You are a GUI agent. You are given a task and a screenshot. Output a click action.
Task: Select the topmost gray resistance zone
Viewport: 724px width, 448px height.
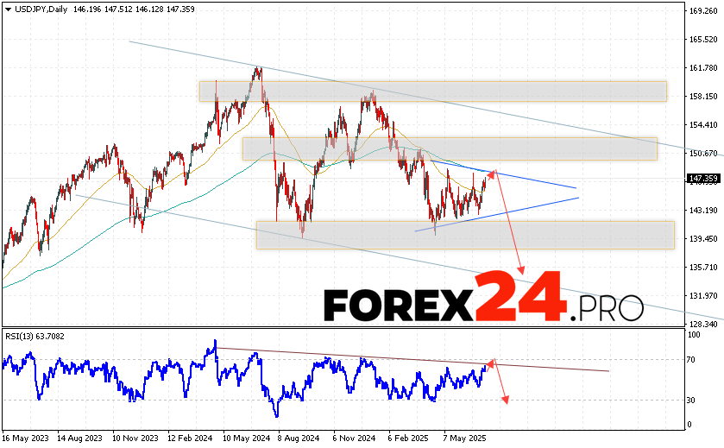(431, 91)
